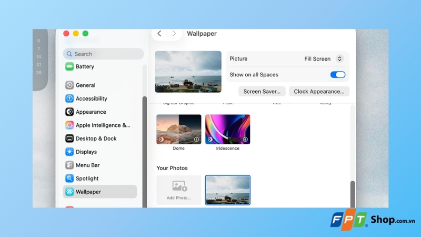Click the Battery icon in sidebar
This screenshot has width=421, height=237.
pos(69,66)
